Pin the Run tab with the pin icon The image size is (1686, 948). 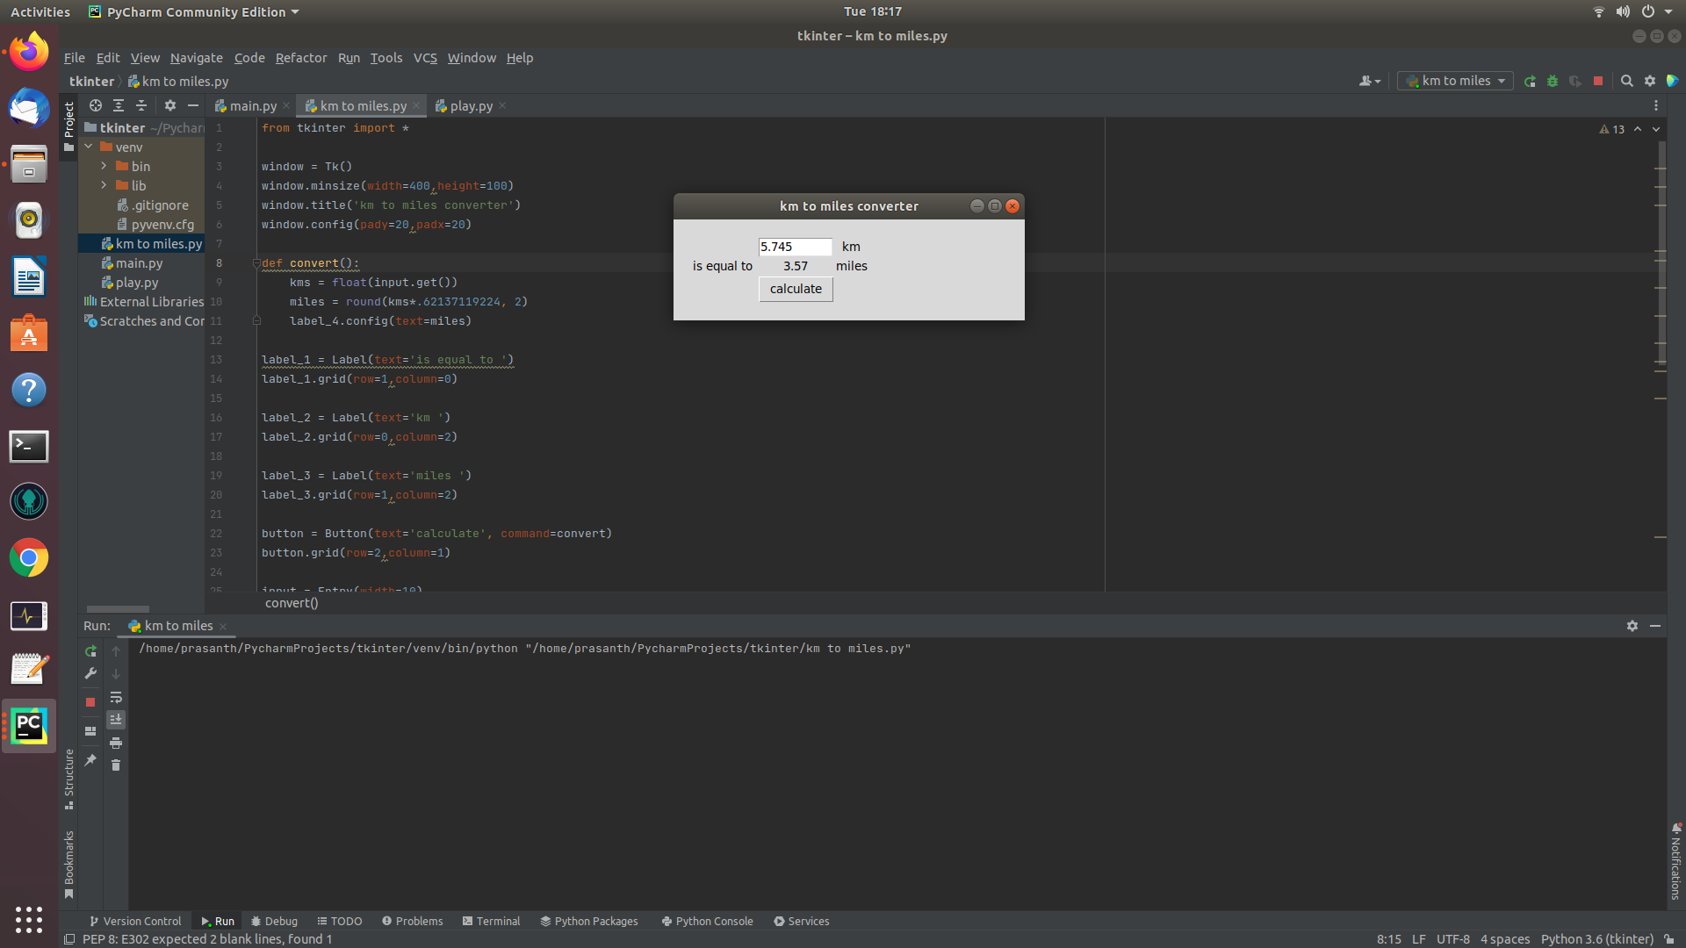pyautogui.click(x=90, y=760)
